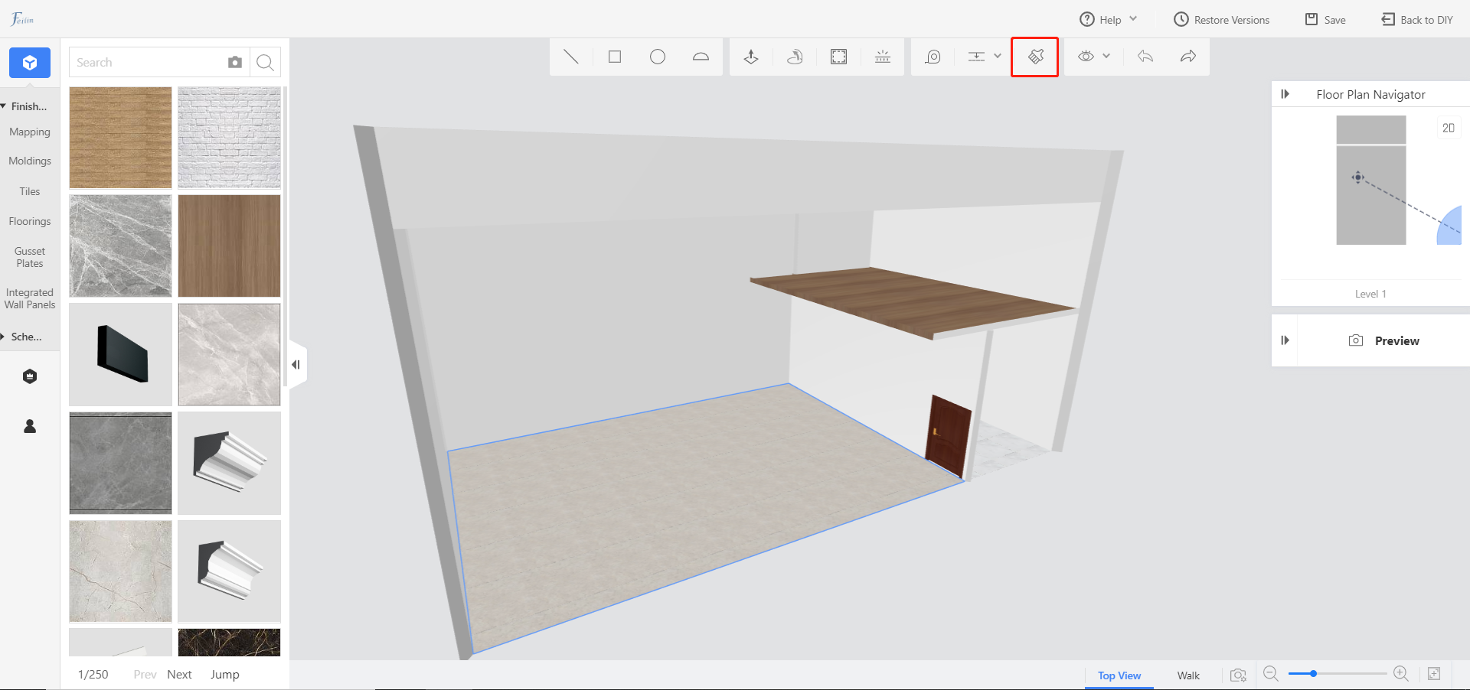Image resolution: width=1470 pixels, height=690 pixels.
Task: Undo the last action
Action: 1145,57
